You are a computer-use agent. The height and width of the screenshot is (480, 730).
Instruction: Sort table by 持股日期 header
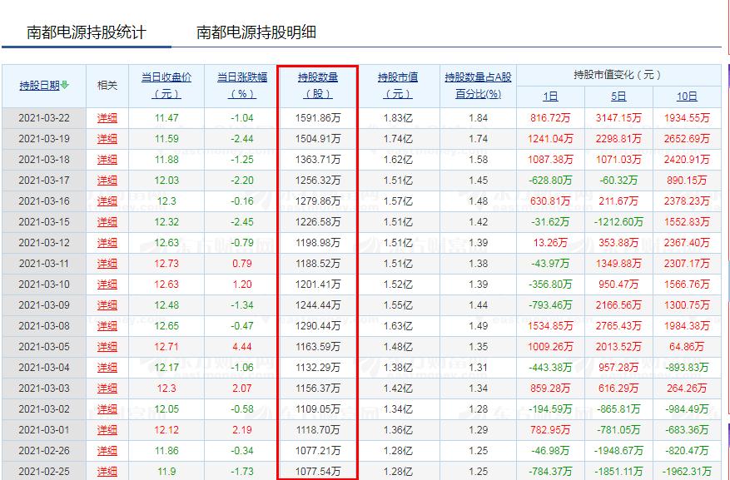(x=40, y=86)
